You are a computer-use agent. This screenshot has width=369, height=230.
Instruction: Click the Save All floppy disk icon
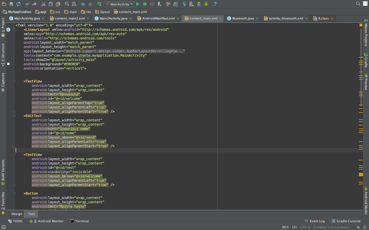(x=11, y=4)
